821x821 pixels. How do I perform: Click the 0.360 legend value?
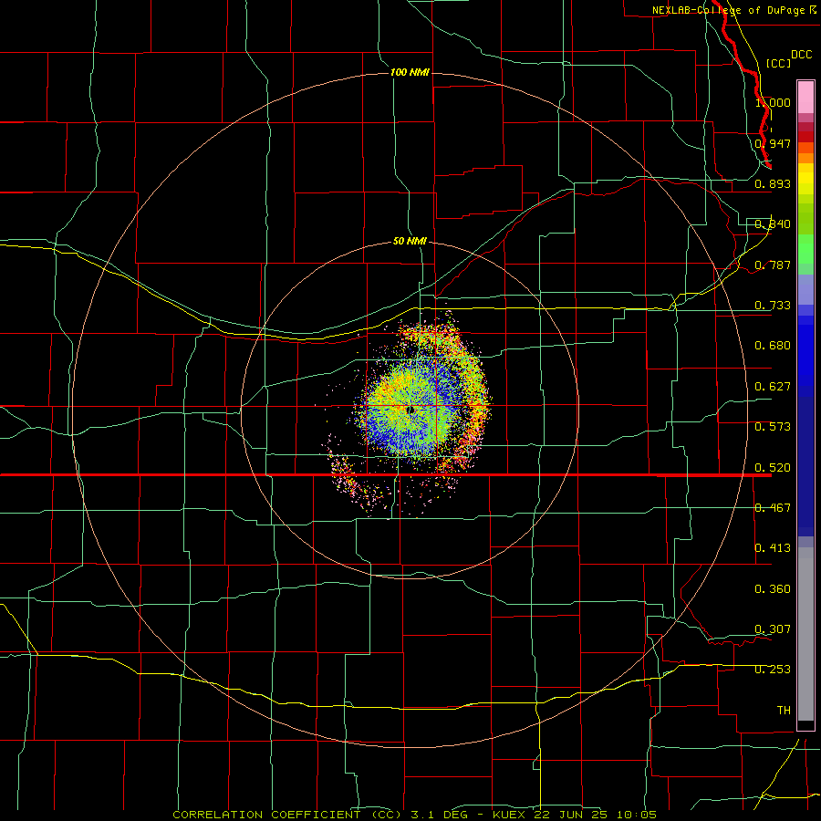(773, 589)
